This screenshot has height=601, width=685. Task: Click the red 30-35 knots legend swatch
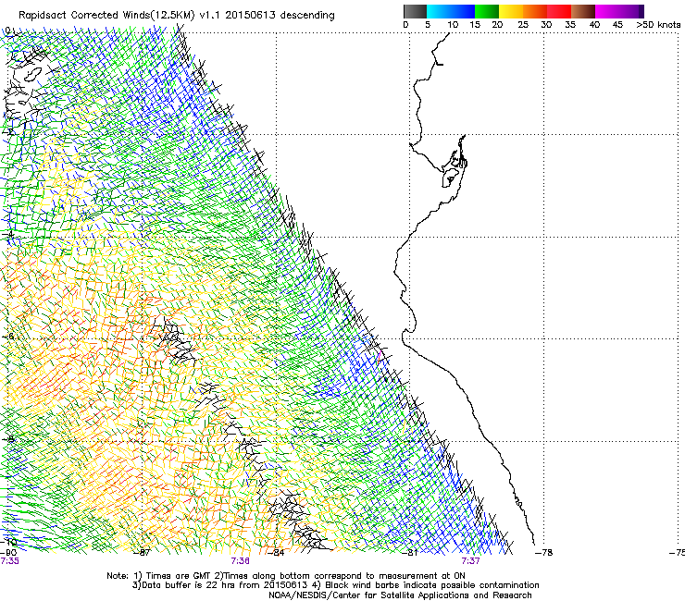[x=559, y=11]
